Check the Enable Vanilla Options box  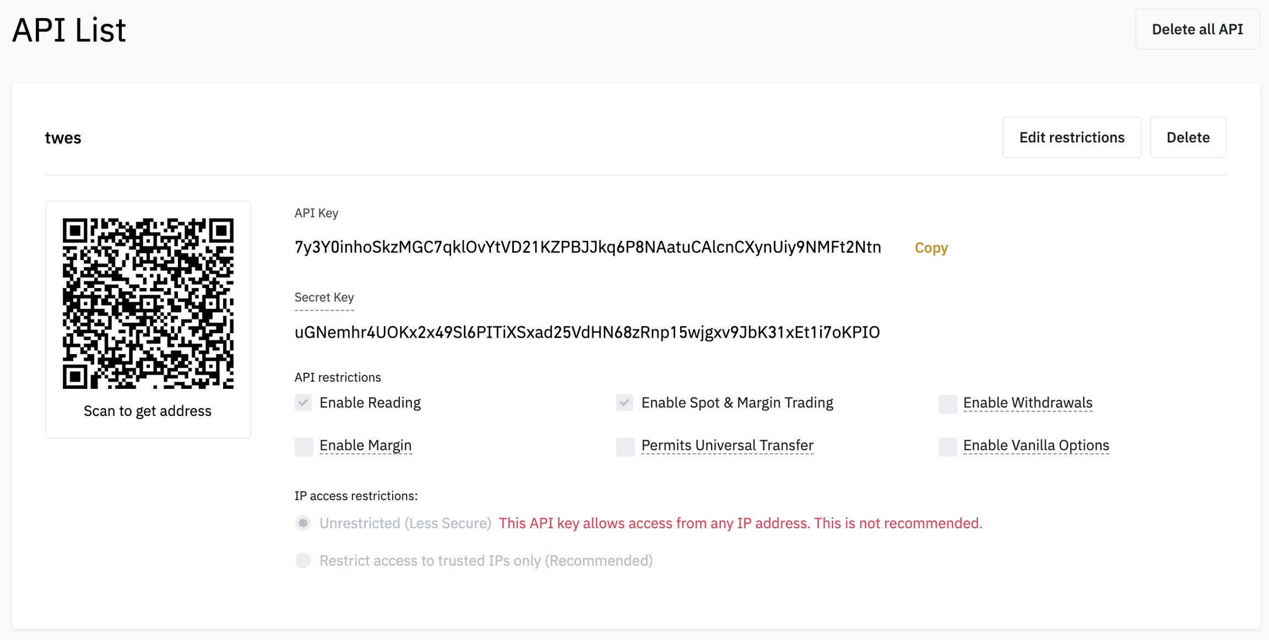947,446
